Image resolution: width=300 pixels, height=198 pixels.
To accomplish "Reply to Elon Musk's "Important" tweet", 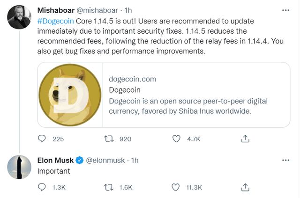I will 42,187.
